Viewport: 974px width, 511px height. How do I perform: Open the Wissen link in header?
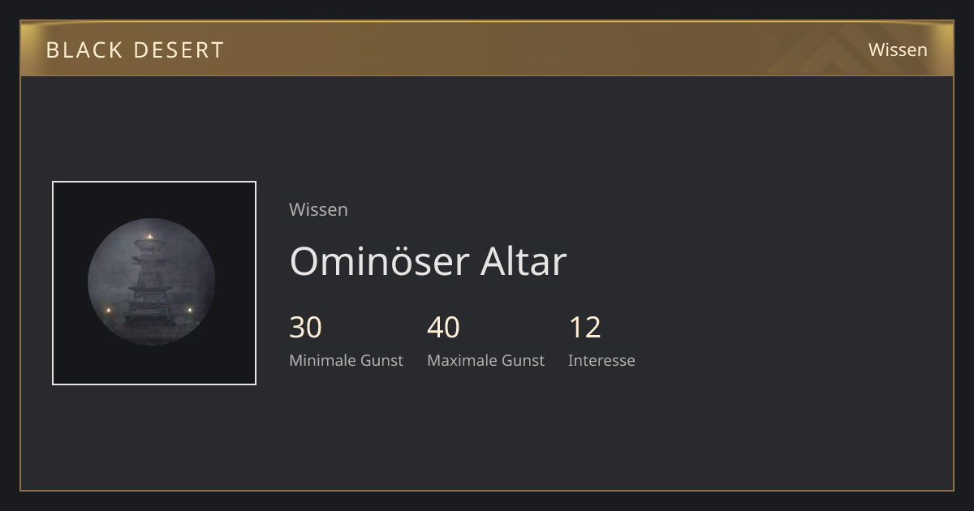click(898, 49)
